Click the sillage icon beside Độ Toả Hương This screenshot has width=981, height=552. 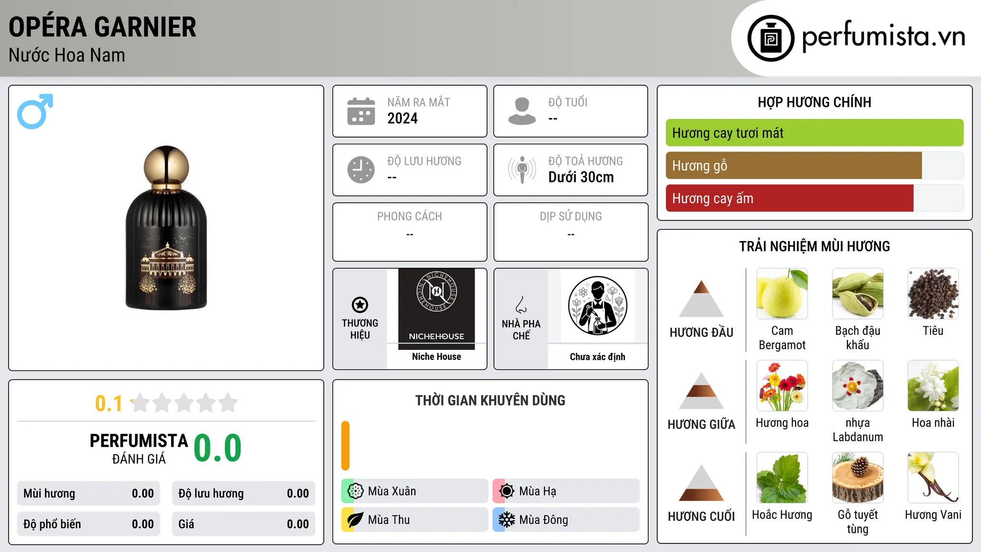522,170
